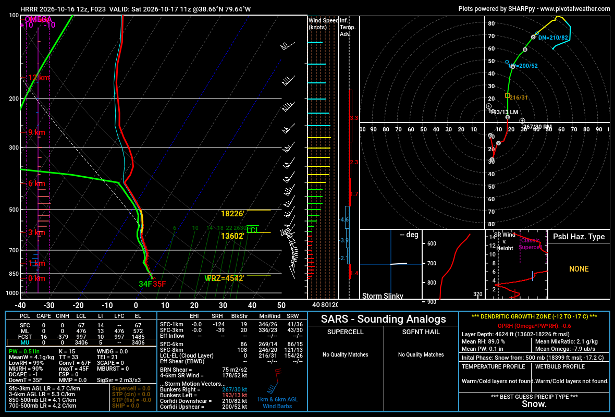Click the red '3 km' height marker
Image resolution: width=615 pixels, height=417 pixels.
pos(35,232)
